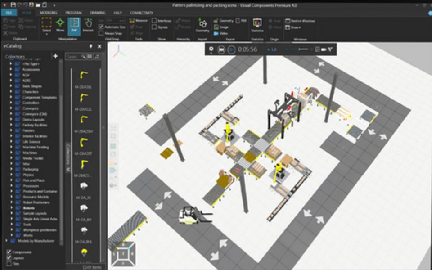
Task: Toggle the Automatic Size checkbox
Action: coord(101,27)
